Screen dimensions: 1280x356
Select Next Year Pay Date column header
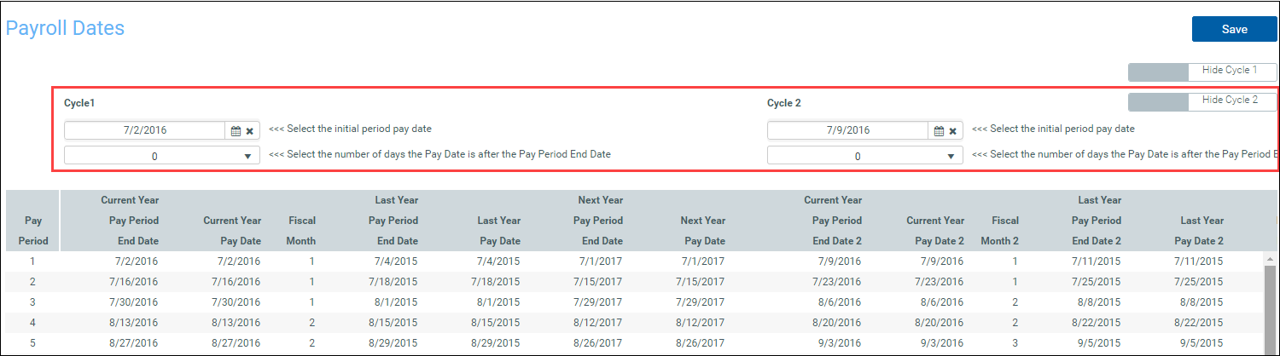[x=703, y=231]
